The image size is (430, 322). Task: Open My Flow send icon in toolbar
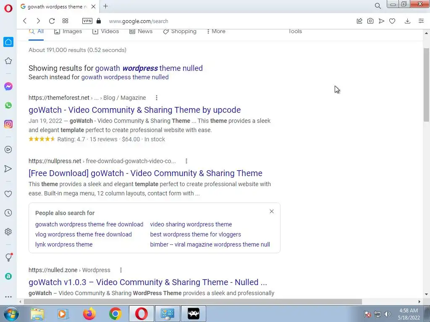[x=381, y=21]
